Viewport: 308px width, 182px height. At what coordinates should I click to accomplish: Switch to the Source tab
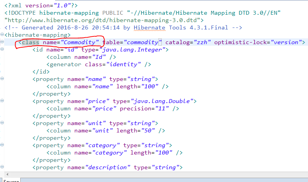(x=11, y=180)
